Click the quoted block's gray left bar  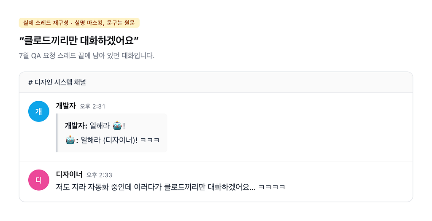coord(57,133)
